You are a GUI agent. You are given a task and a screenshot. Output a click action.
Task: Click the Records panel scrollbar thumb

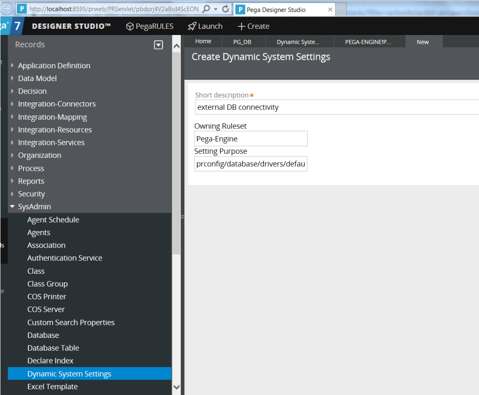[176, 153]
